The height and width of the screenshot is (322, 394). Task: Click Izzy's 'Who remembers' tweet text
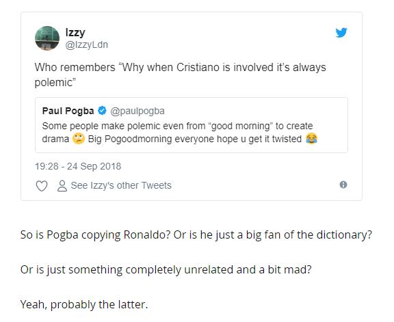(x=180, y=75)
